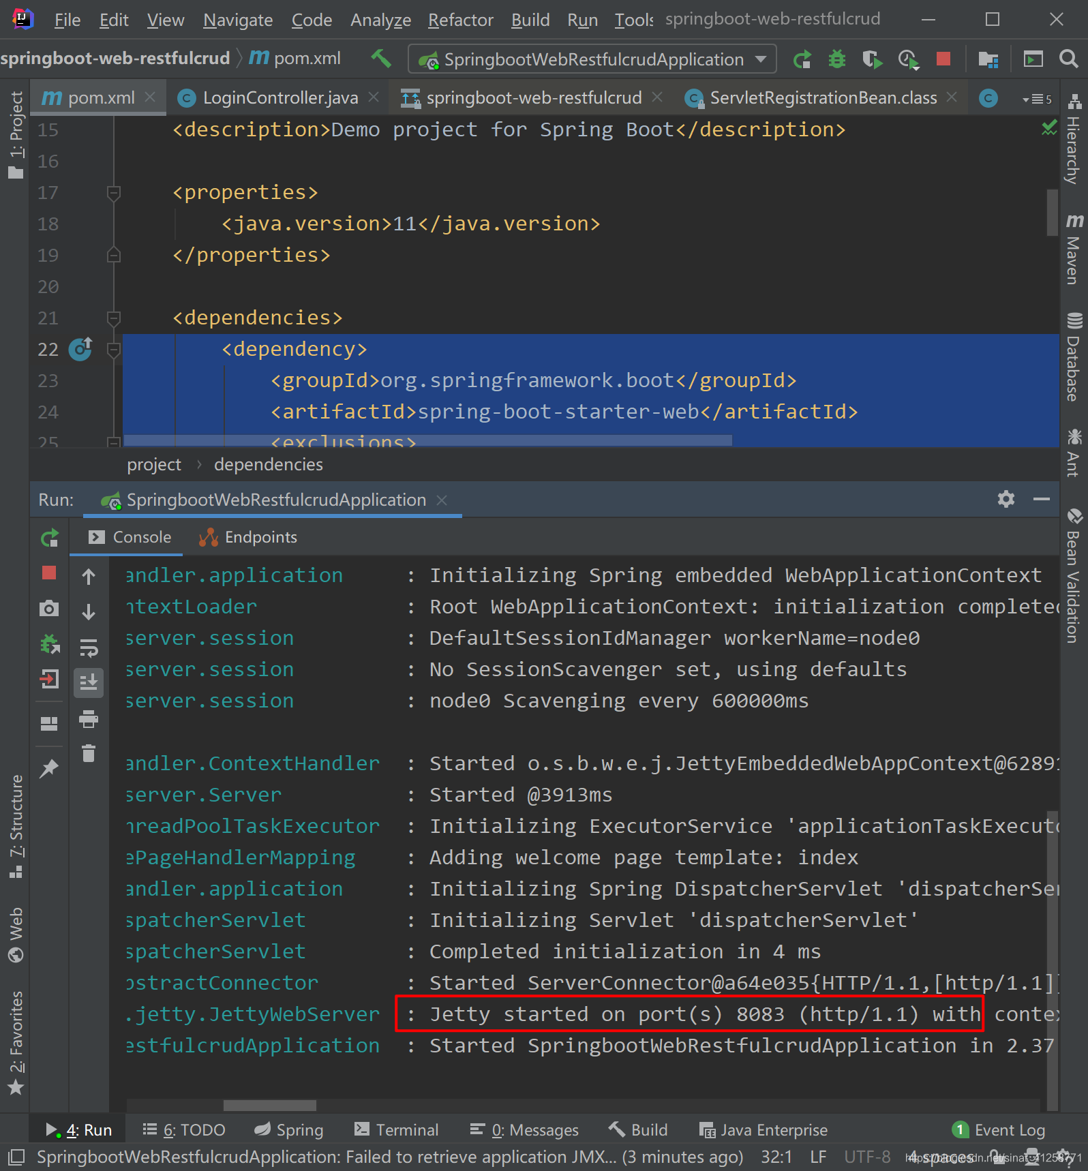Click the Exit icon in the Run panel

[x=49, y=679]
